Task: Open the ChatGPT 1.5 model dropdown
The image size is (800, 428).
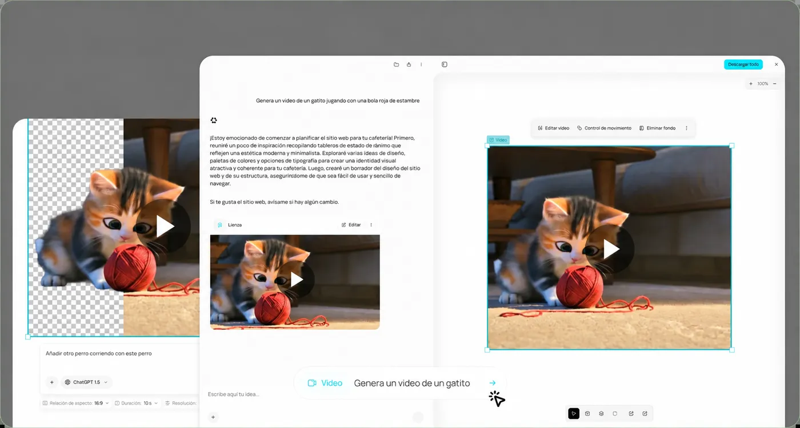Action: [86, 382]
